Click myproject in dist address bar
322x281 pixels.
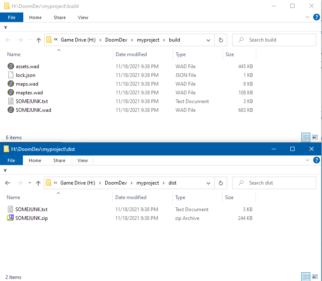(147, 183)
